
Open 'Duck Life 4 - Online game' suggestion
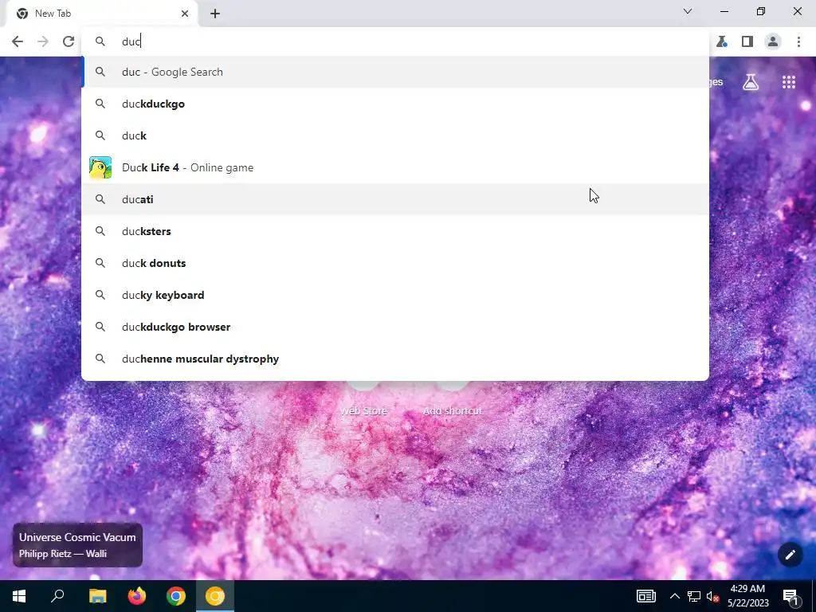pyautogui.click(x=395, y=167)
